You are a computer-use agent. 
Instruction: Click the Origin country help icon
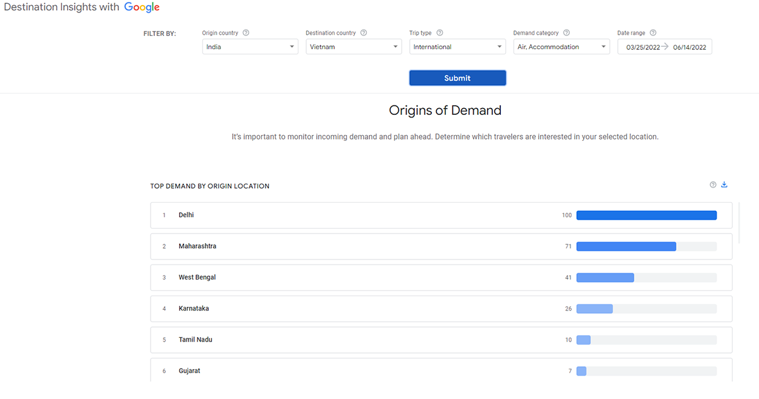[246, 33]
